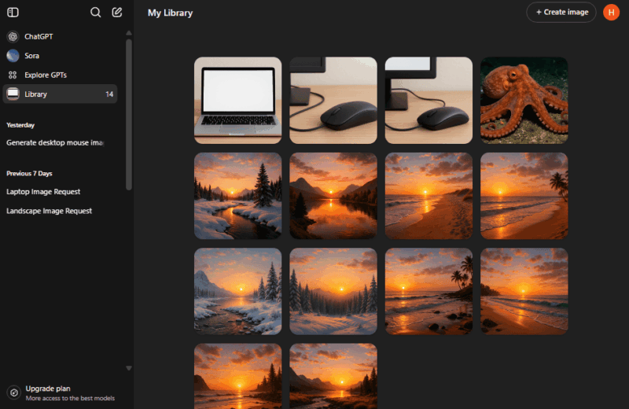Open second-row beach sunset with palm thumbnail
Image resolution: width=629 pixels, height=409 pixels.
pos(524,196)
